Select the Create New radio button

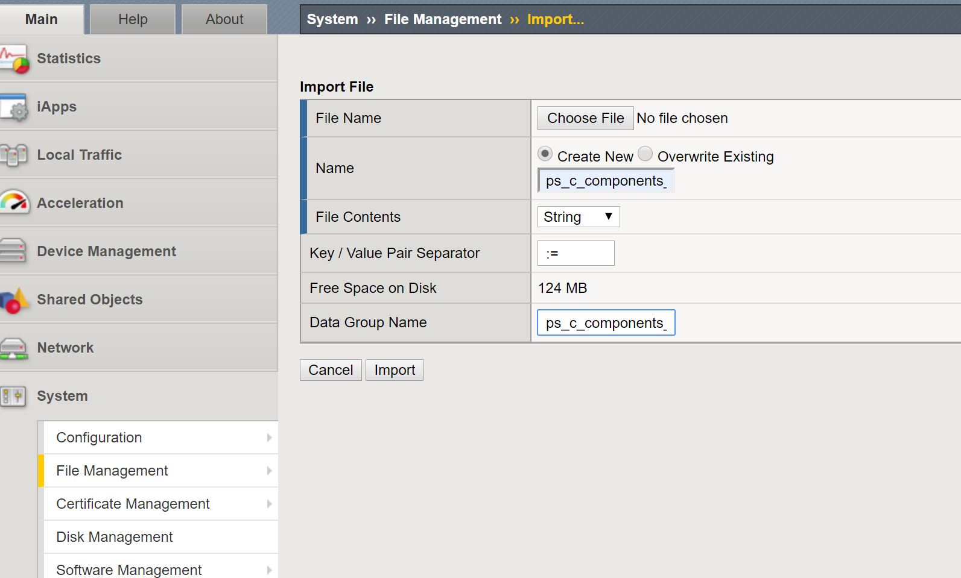pos(545,154)
